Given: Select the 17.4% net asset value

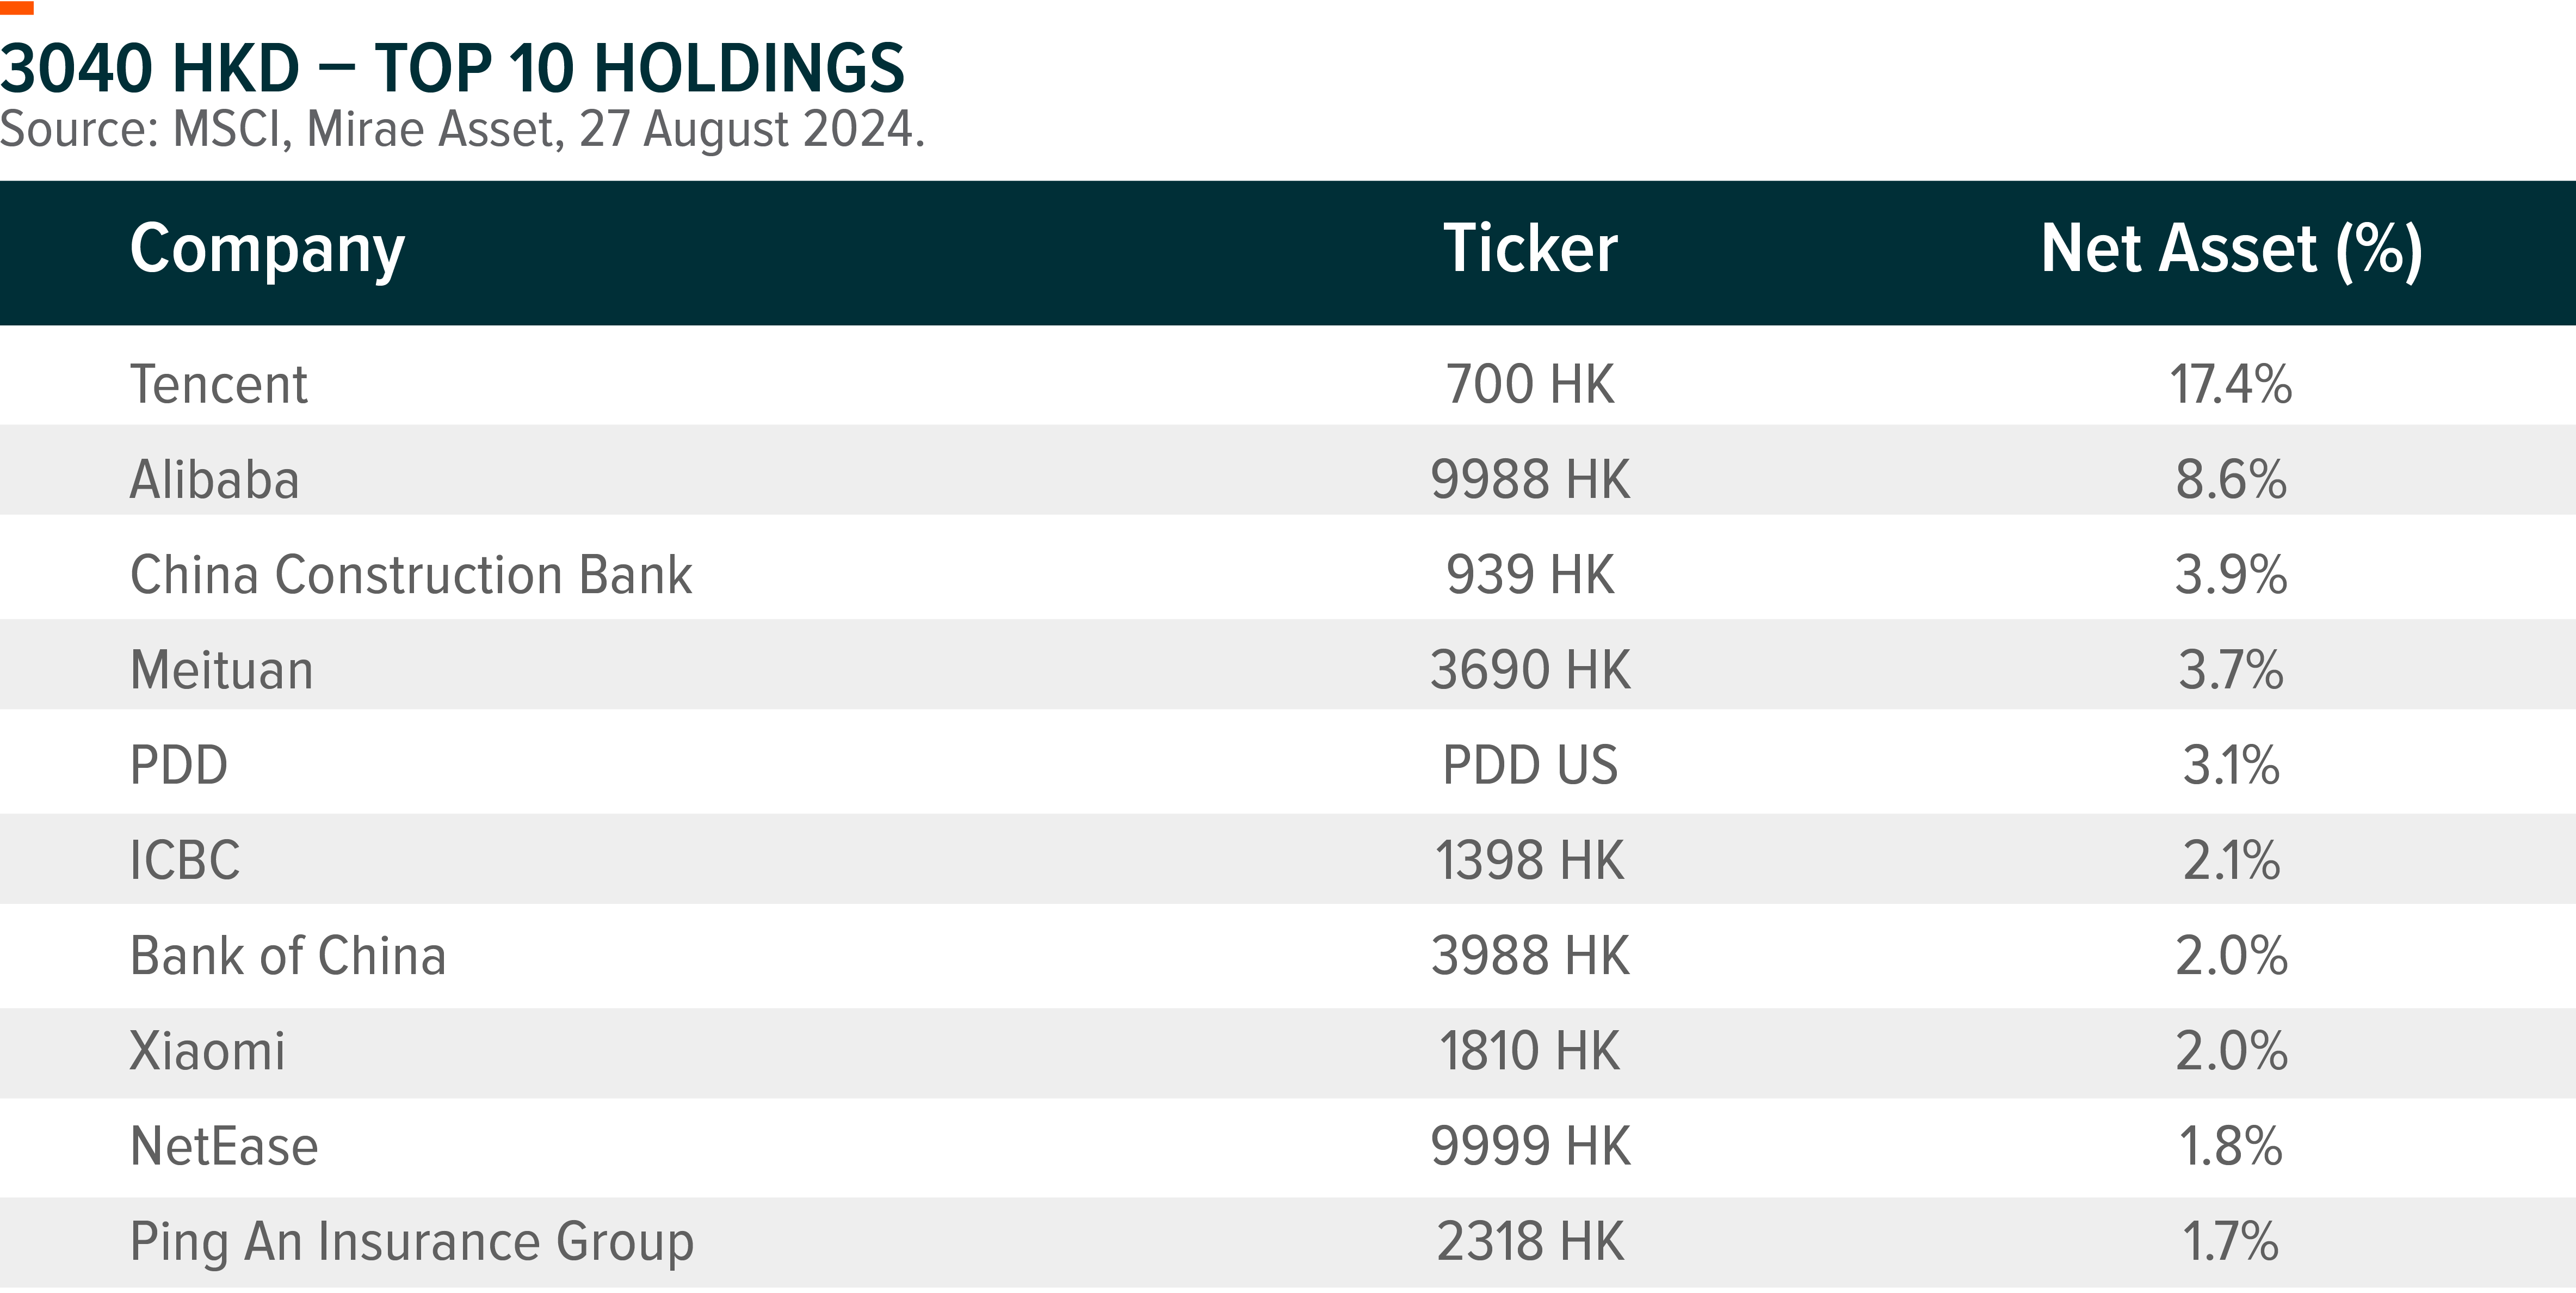Looking at the screenshot, I should pos(2231,384).
